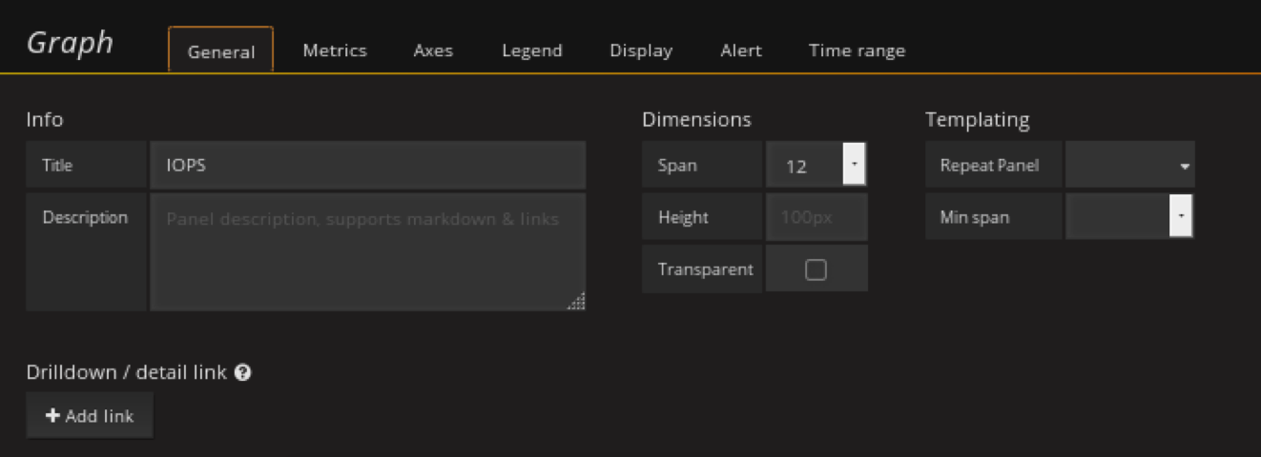Click the Add link button

pos(90,416)
